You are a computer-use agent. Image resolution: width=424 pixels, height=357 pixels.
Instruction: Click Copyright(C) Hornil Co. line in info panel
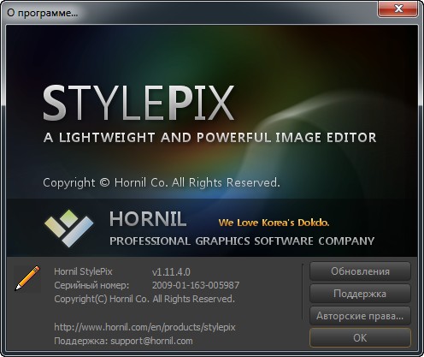pos(144,299)
